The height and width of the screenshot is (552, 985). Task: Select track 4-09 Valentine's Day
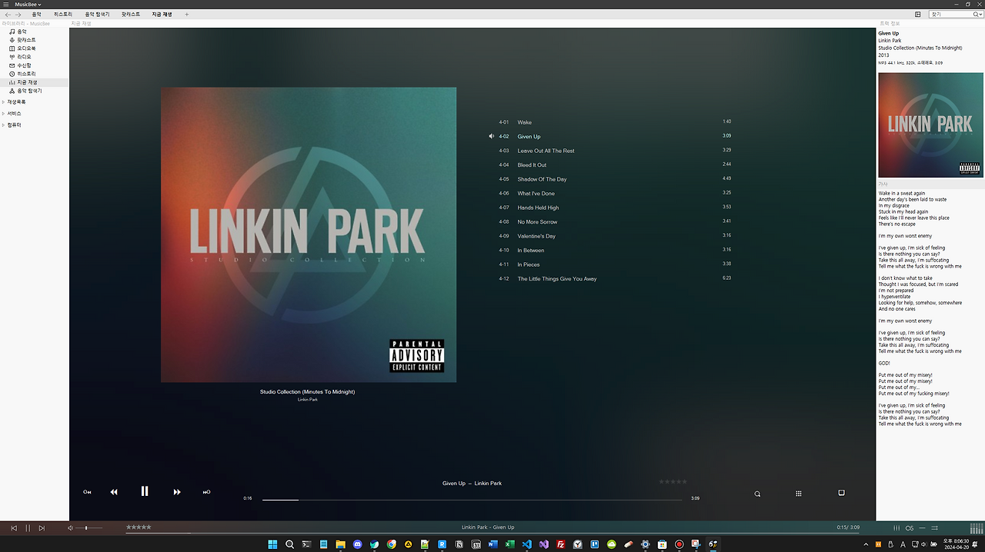click(x=614, y=236)
